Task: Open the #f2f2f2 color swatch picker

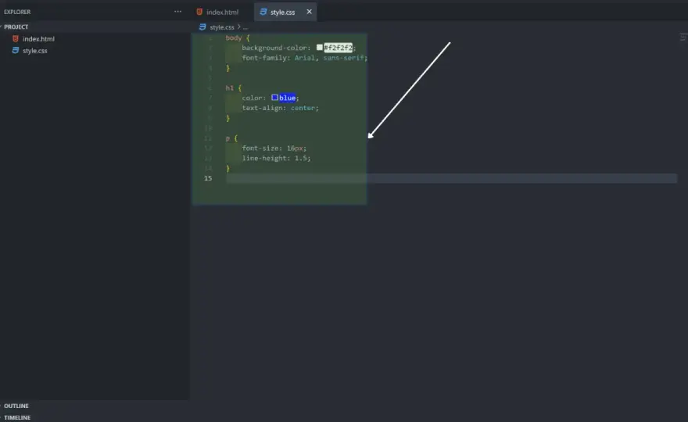Action: pos(320,48)
